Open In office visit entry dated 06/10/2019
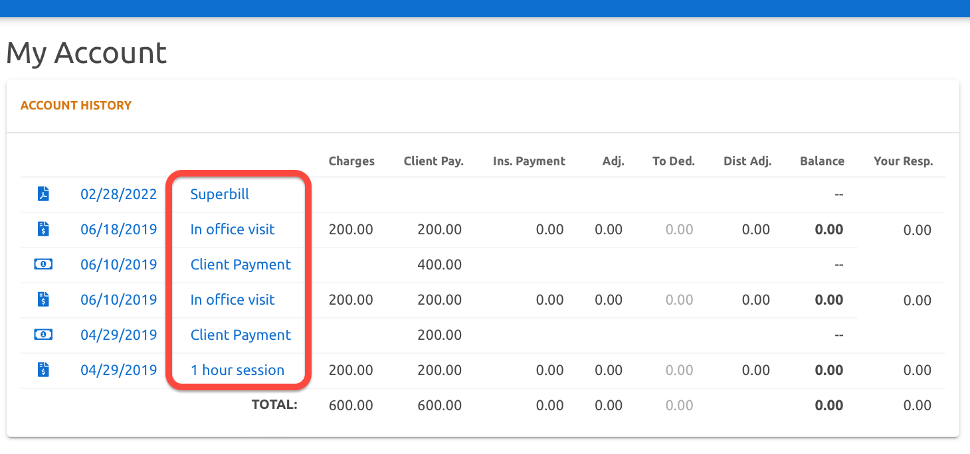This screenshot has width=970, height=454. pyautogui.click(x=233, y=299)
